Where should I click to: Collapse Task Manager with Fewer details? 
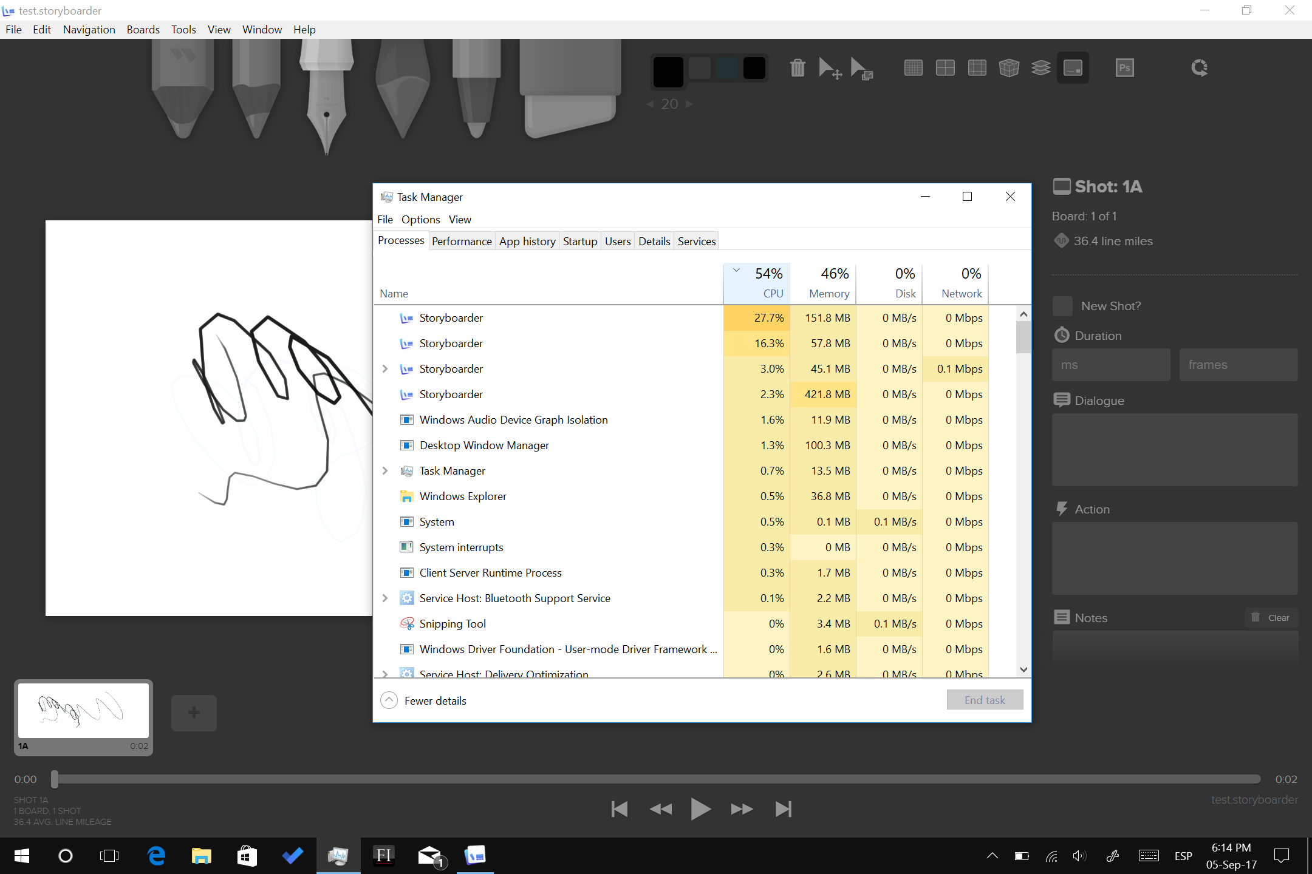point(423,700)
